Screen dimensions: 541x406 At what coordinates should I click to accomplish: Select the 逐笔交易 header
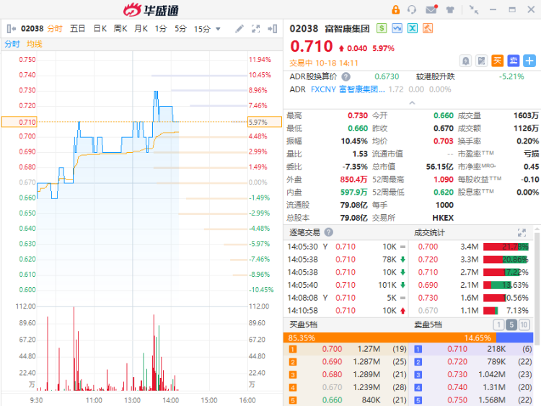[x=304, y=232]
